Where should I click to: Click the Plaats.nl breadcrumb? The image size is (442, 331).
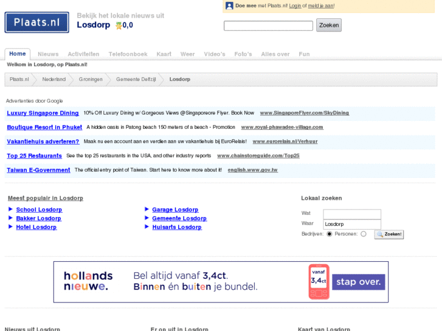pyautogui.click(x=19, y=79)
